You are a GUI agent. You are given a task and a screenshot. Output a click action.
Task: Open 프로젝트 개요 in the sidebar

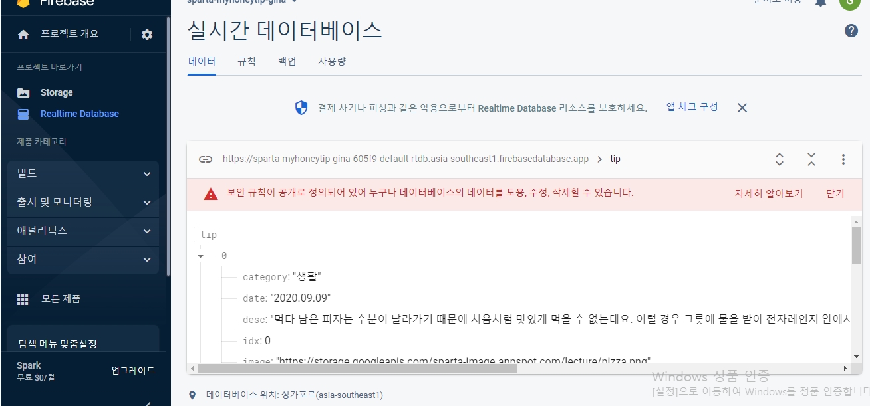coord(70,34)
